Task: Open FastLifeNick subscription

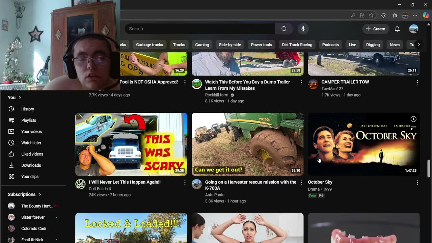Action: click(x=32, y=240)
